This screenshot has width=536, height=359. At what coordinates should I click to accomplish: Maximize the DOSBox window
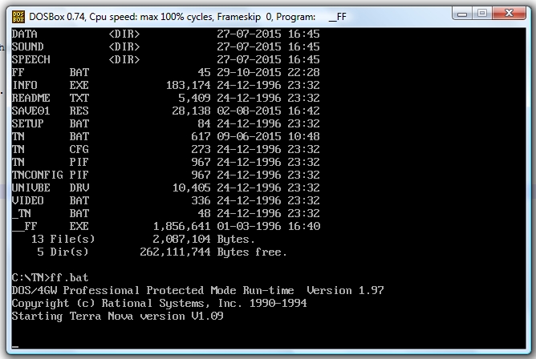click(x=482, y=14)
